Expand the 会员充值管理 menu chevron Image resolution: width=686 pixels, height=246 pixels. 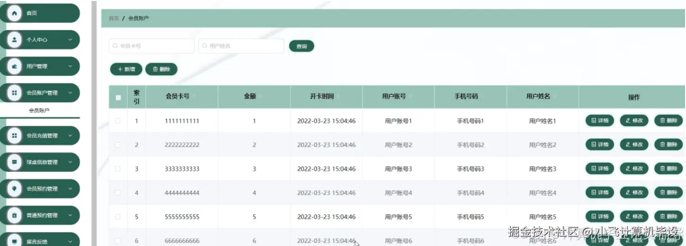pos(70,136)
